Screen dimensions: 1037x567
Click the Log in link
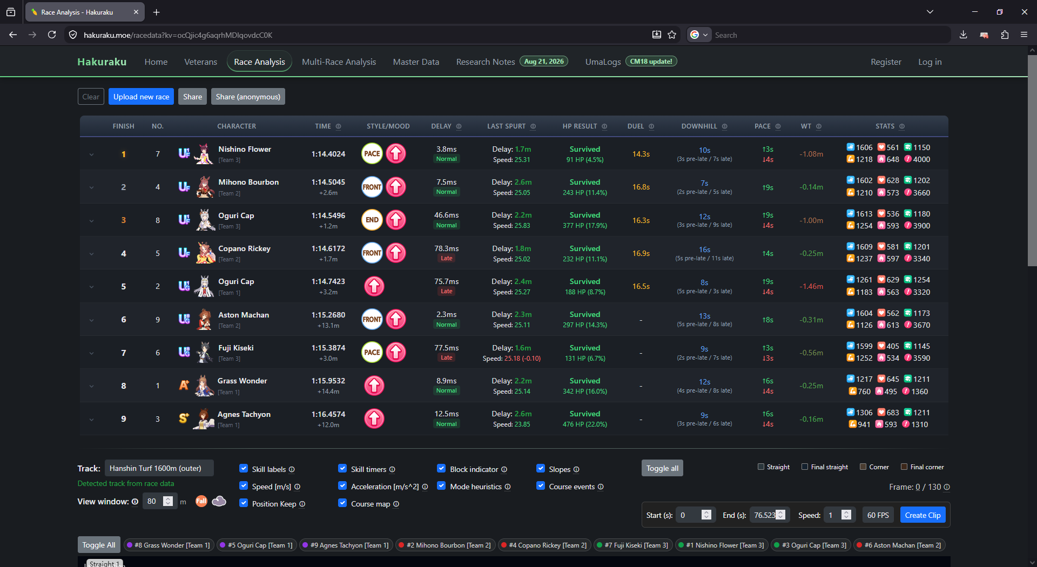930,62
